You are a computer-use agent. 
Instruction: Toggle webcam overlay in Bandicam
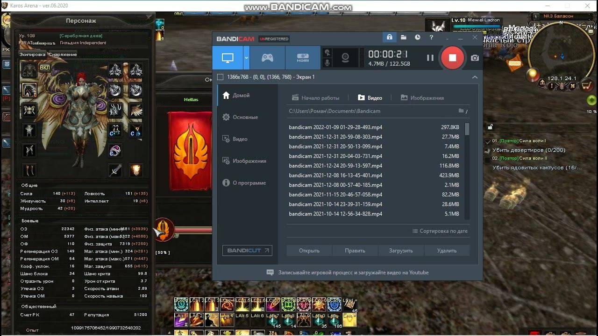tap(345, 58)
